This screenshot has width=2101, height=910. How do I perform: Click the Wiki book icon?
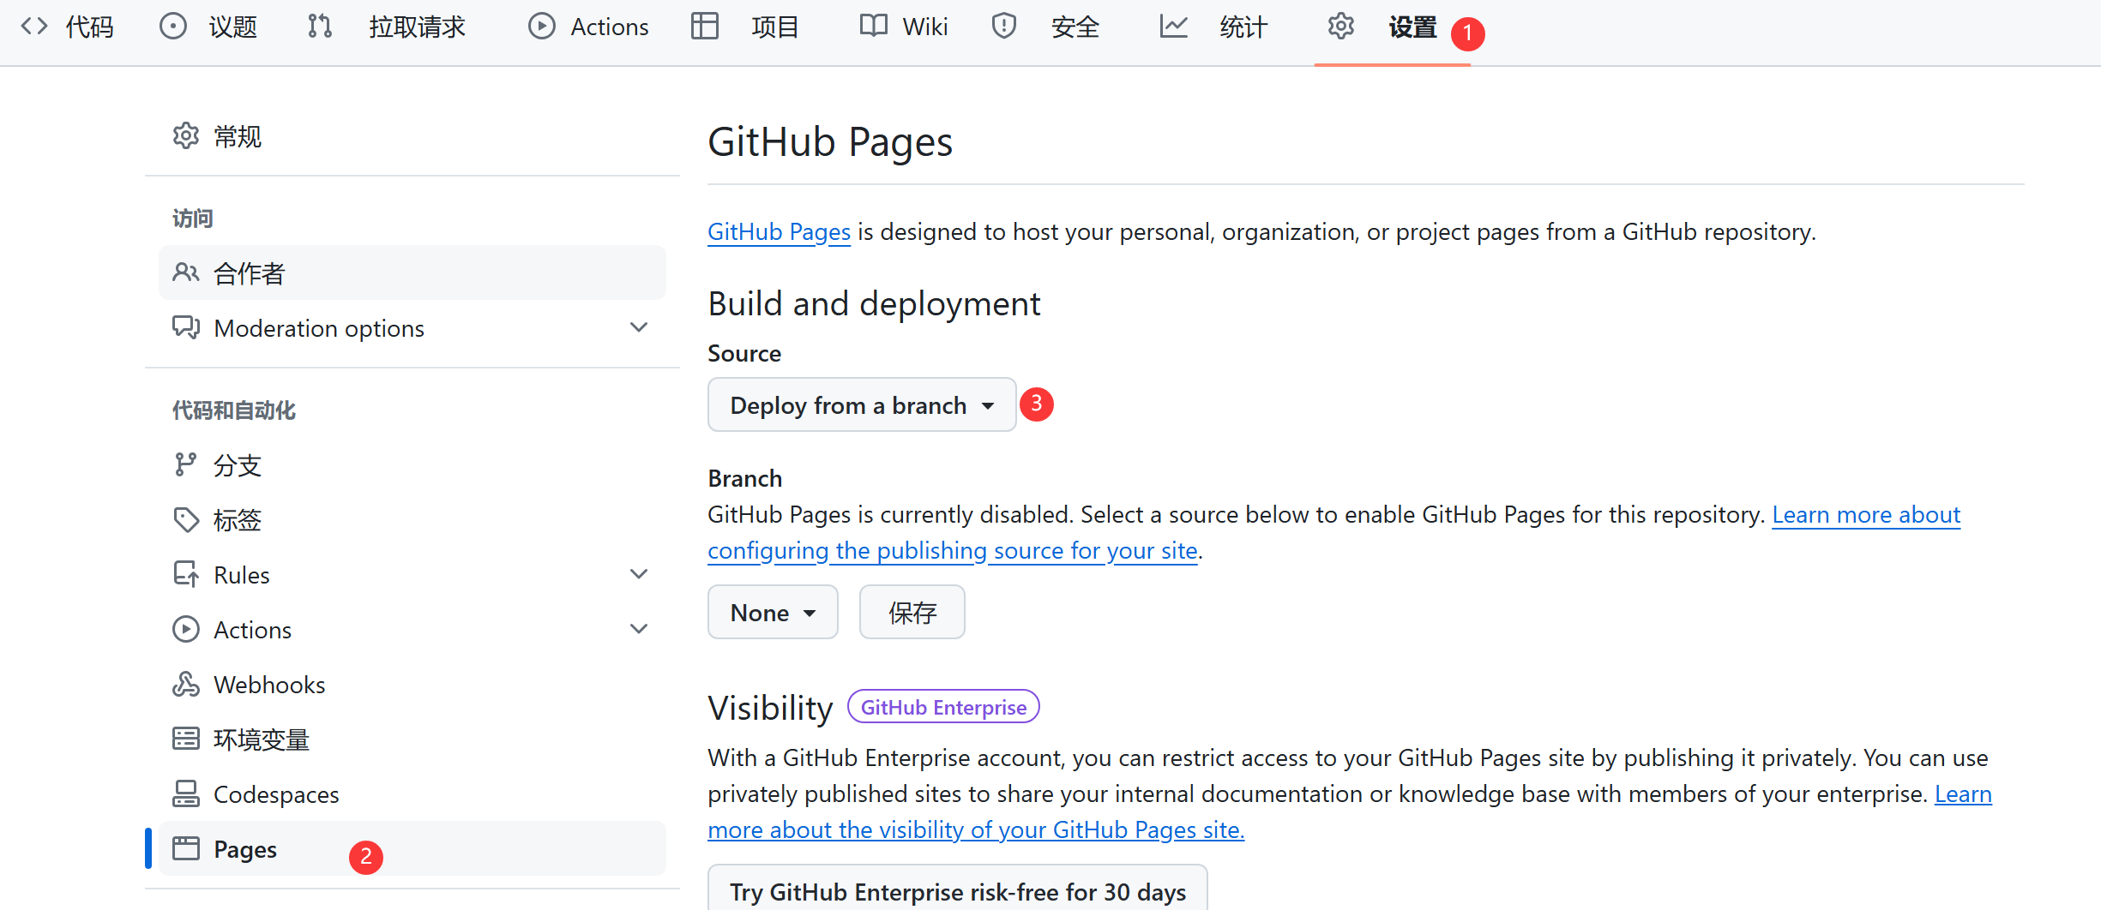tap(874, 26)
